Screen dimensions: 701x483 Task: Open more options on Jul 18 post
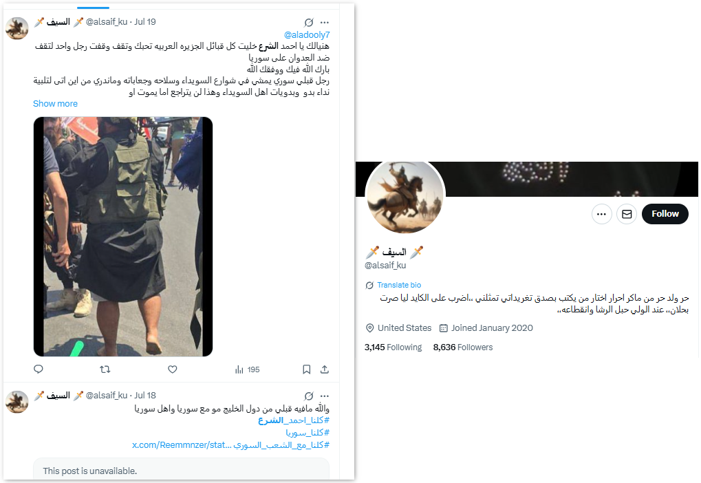[325, 396]
